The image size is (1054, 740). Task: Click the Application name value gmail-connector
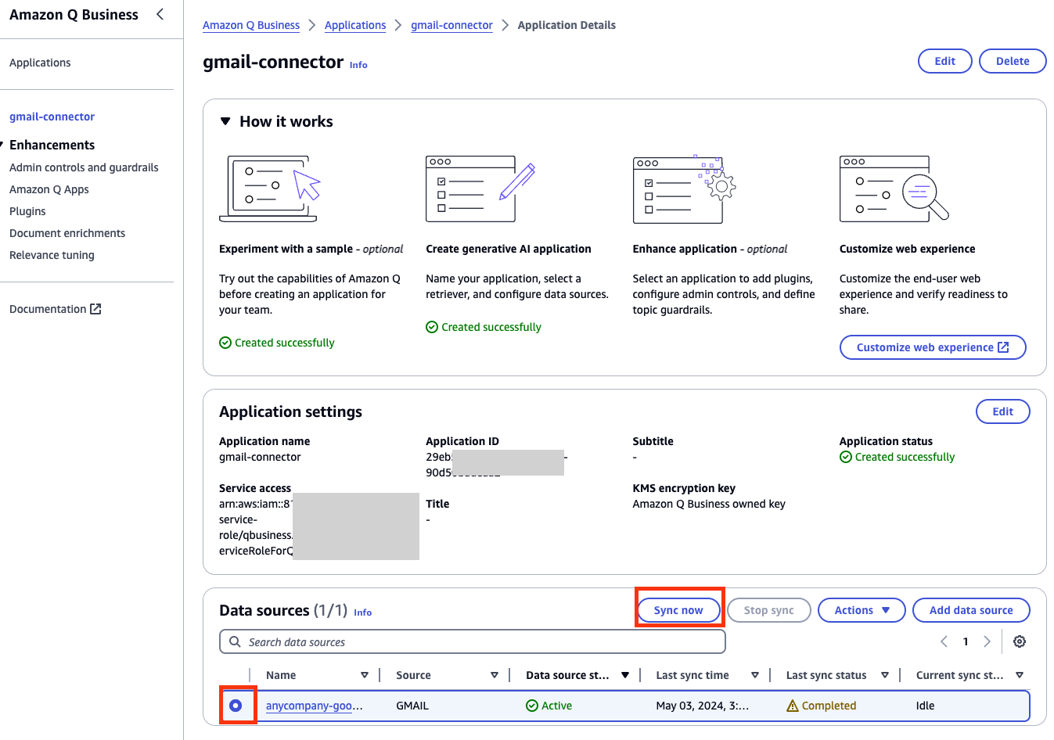coord(260,457)
